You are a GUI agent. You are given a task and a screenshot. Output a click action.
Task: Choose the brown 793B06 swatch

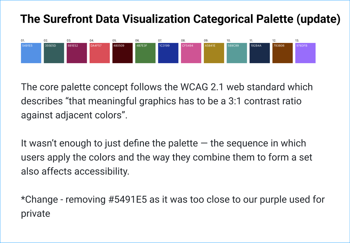pos(282,53)
